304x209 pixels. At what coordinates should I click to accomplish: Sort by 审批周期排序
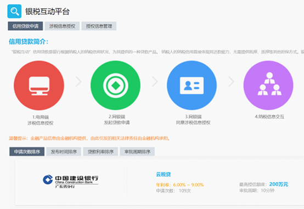[x=137, y=151]
